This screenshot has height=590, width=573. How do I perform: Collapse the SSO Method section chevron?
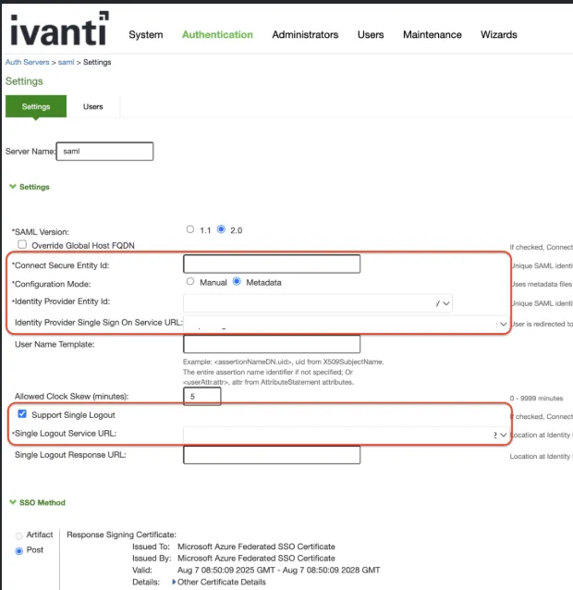13,502
